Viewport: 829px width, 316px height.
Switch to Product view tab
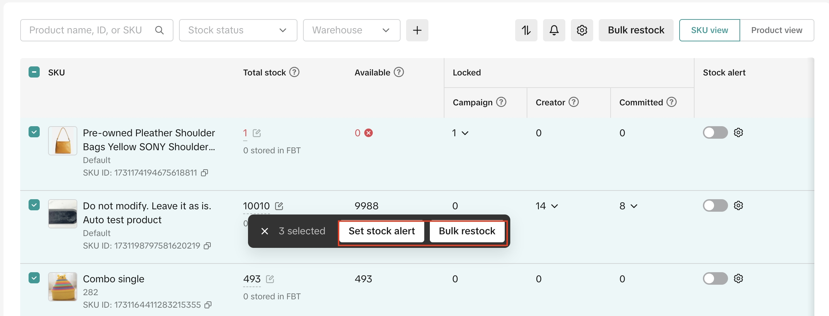pyautogui.click(x=776, y=30)
